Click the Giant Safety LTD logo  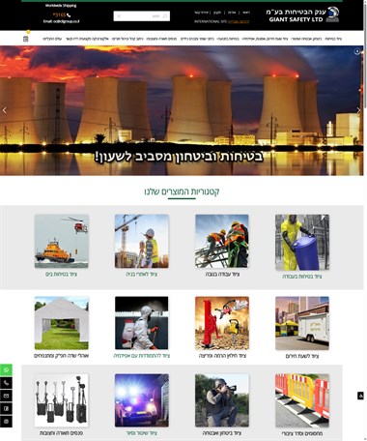303,15
